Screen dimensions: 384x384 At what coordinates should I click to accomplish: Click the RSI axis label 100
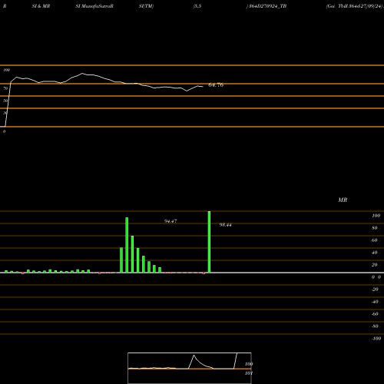6,70
